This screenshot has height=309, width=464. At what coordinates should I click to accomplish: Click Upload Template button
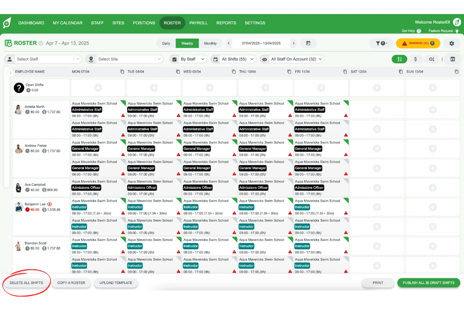tap(116, 283)
